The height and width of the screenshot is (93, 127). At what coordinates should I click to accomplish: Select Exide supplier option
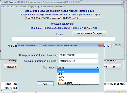[78, 80]
